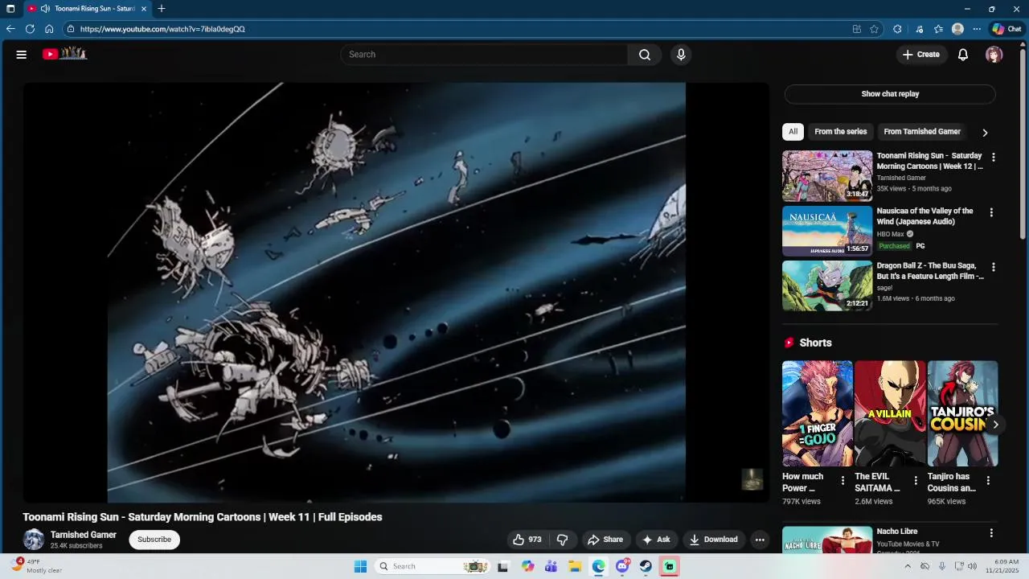1029x579 pixels.
Task: Open options for How much Power short
Action: click(x=842, y=481)
